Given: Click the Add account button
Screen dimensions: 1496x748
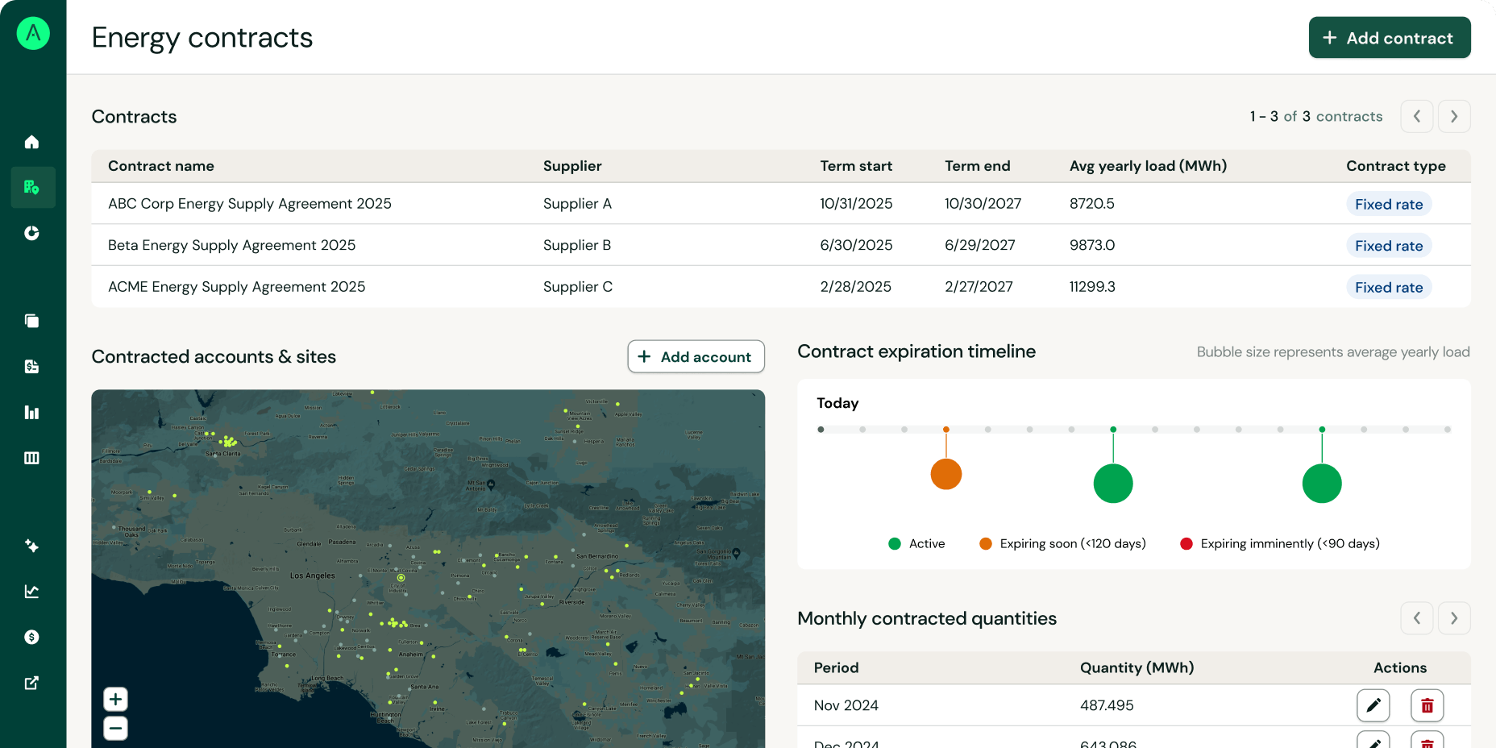Looking at the screenshot, I should click(696, 356).
